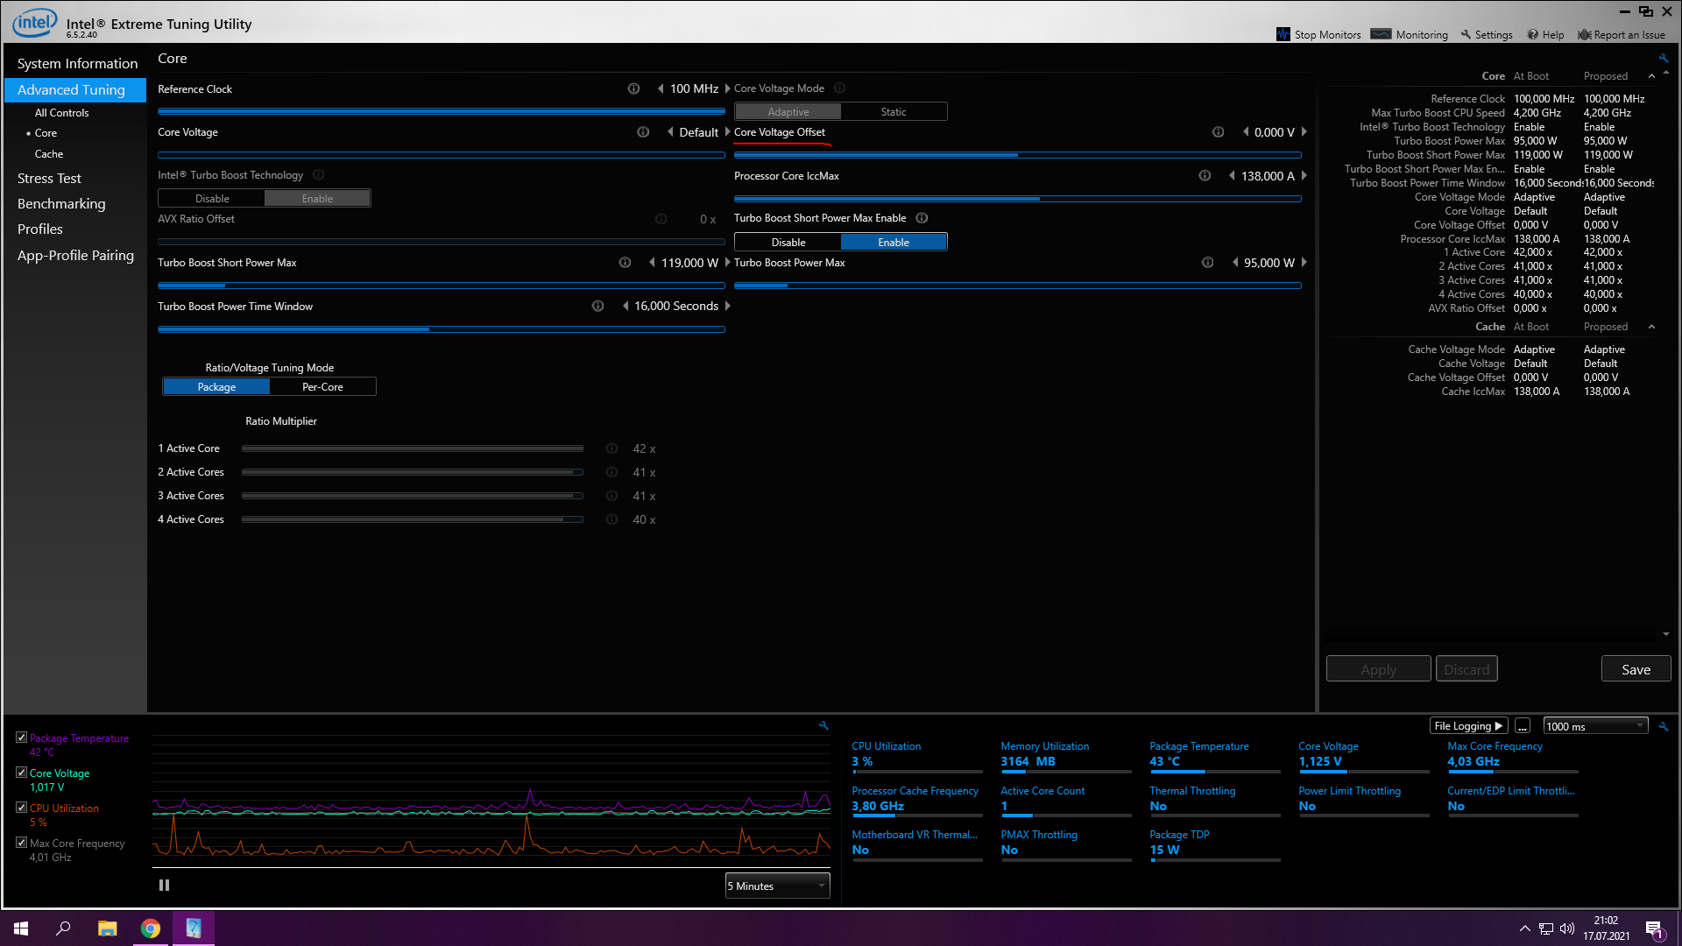Open the 5 Minutes time range dropdown

pyautogui.click(x=777, y=886)
